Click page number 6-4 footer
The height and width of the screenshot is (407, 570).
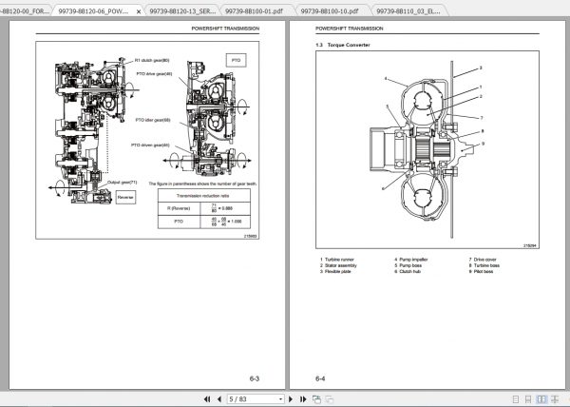320,378
